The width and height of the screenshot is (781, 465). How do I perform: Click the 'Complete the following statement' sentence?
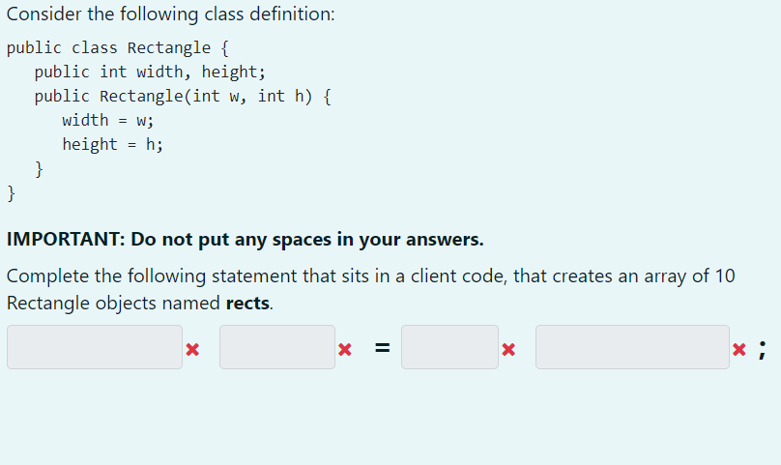click(370, 290)
